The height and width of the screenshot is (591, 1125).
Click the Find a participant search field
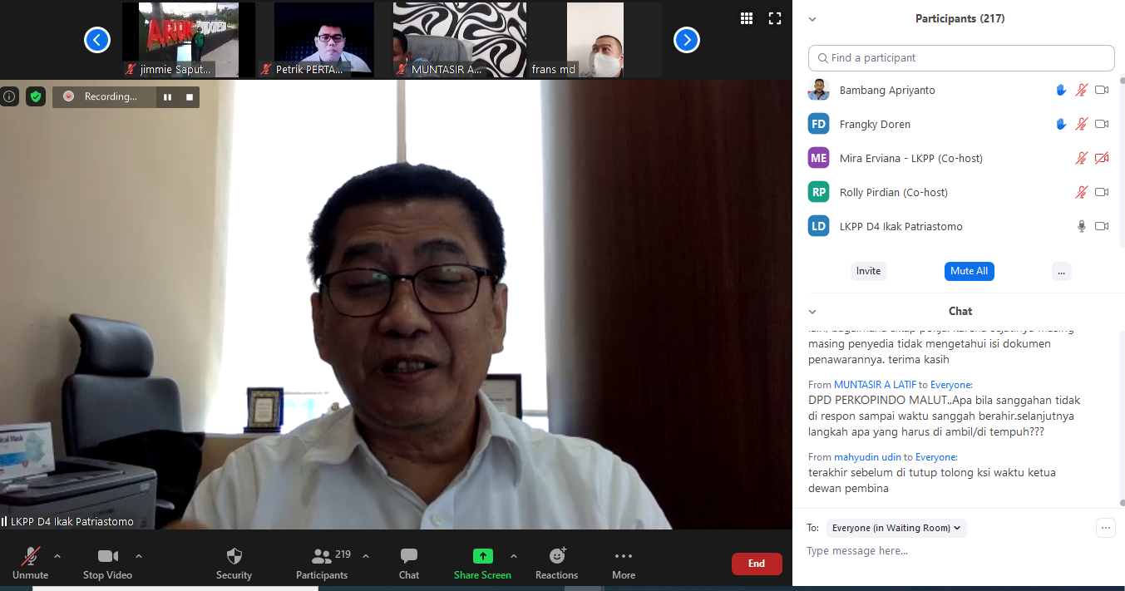961,58
